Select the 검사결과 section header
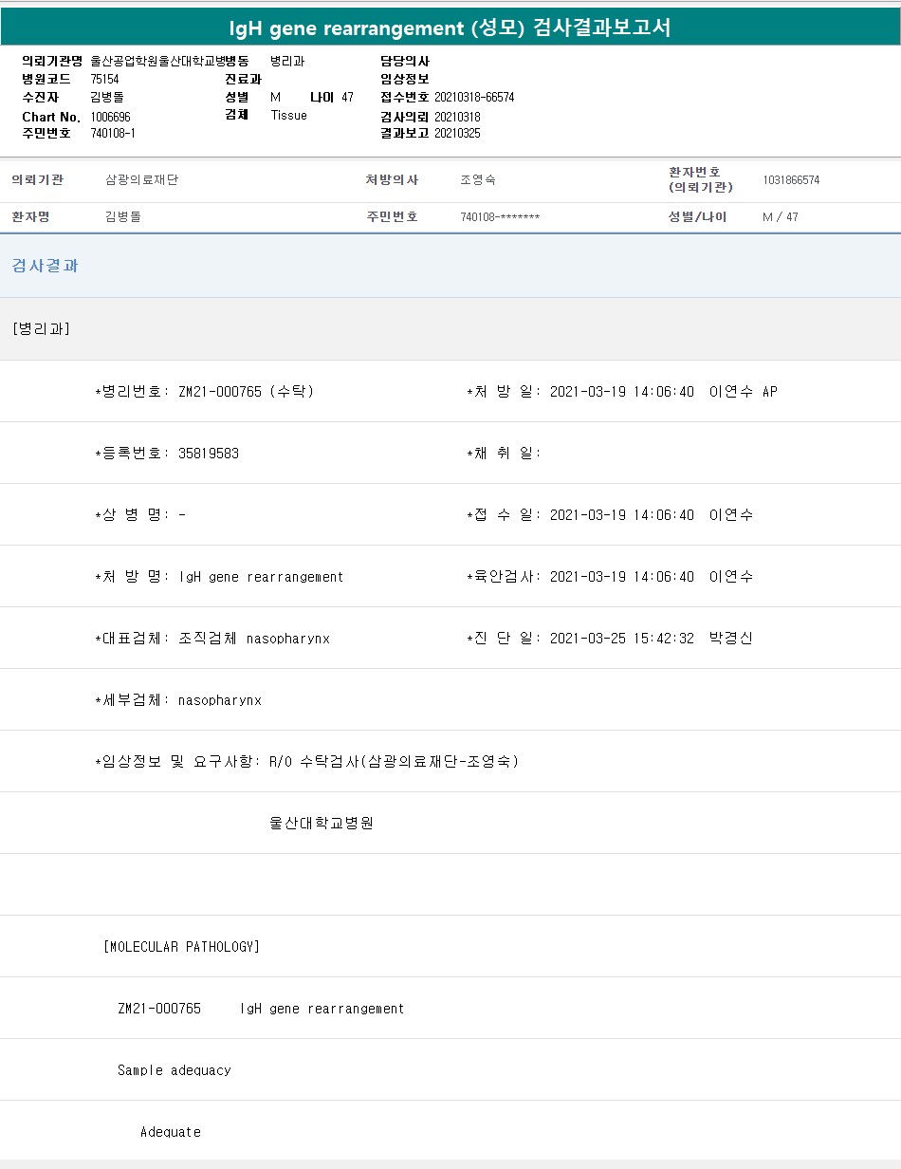This screenshot has width=901, height=1169. point(45,266)
